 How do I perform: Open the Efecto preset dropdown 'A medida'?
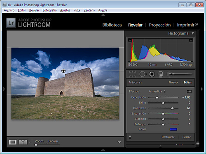click(157, 92)
